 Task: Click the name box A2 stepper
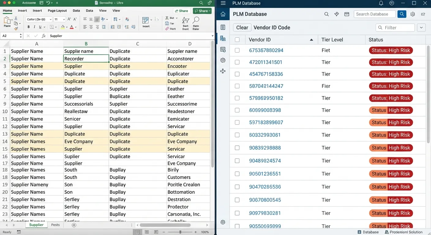pyautogui.click(x=21, y=36)
